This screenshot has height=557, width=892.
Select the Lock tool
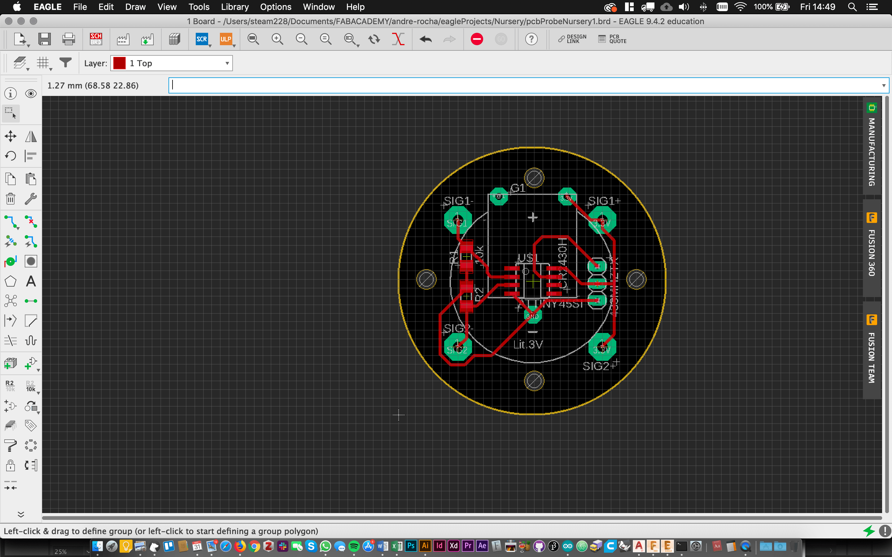[x=10, y=465]
